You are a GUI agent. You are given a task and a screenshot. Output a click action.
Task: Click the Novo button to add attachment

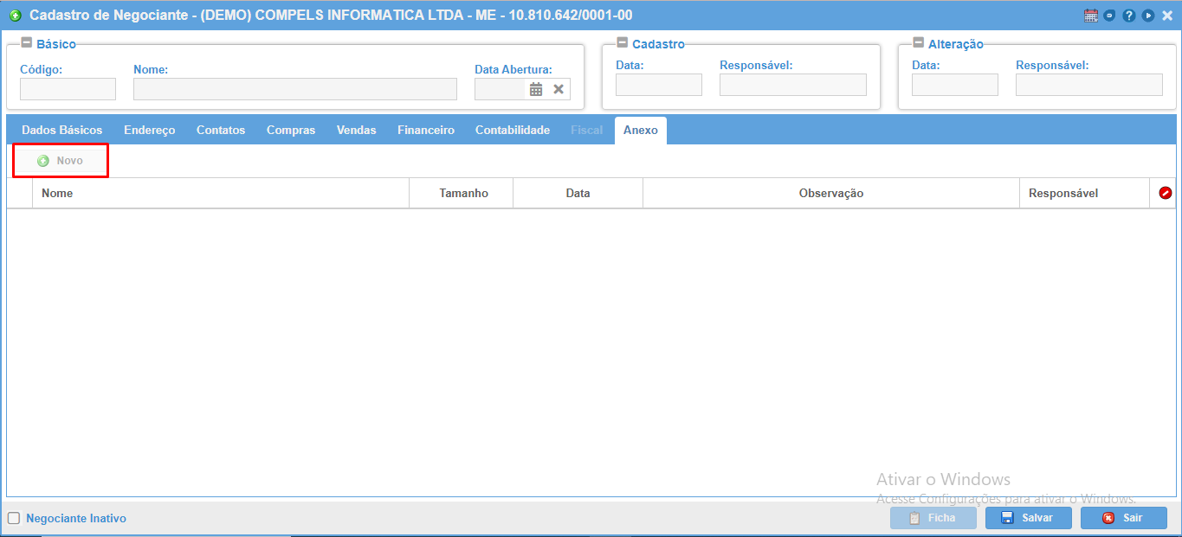[x=61, y=161]
